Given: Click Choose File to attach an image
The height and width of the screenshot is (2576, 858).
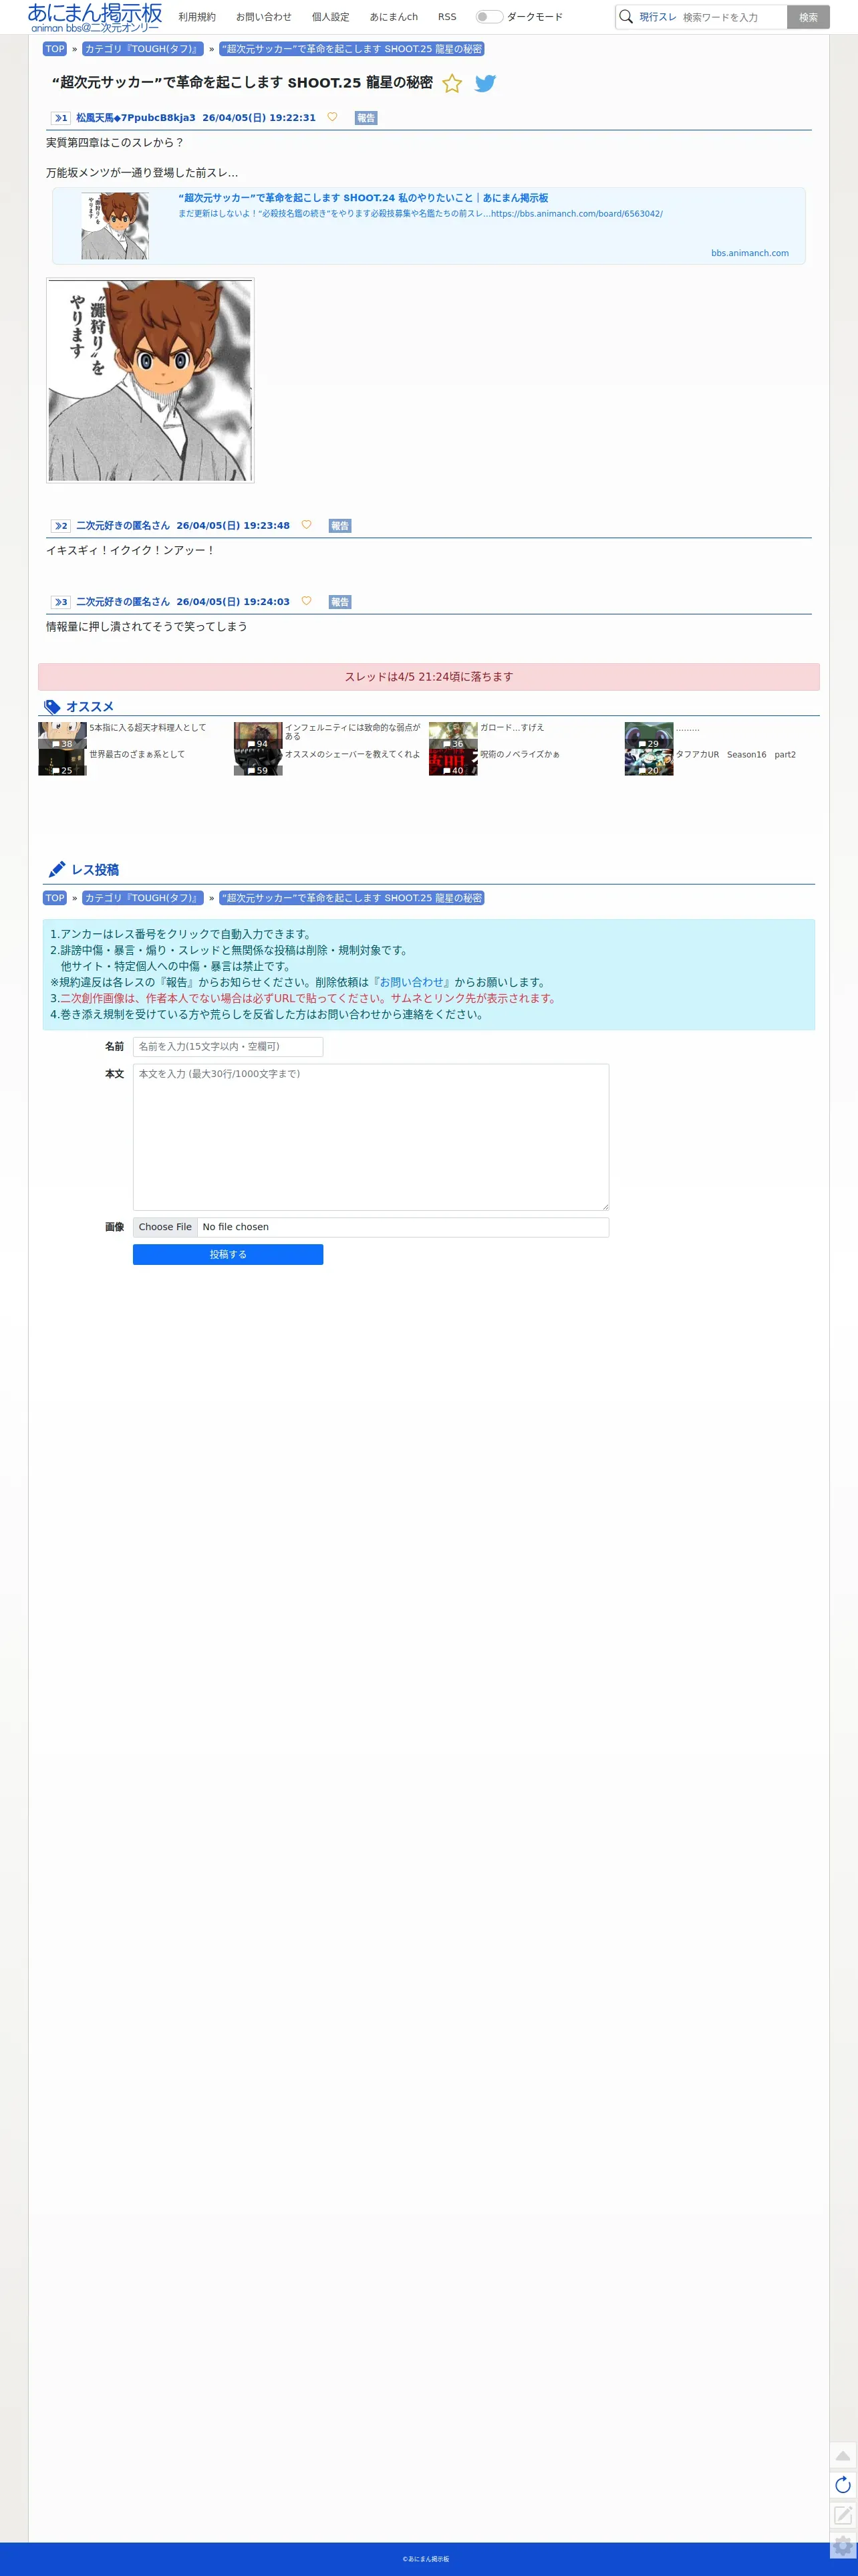Looking at the screenshot, I should point(165,1227).
